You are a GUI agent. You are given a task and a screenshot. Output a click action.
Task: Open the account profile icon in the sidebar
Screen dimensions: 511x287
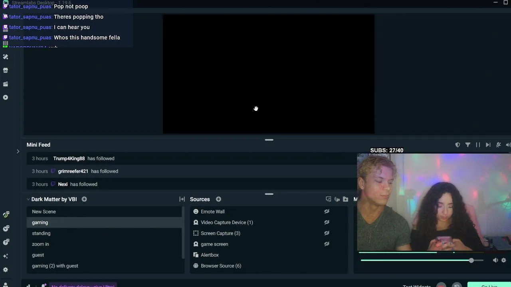click(6, 285)
